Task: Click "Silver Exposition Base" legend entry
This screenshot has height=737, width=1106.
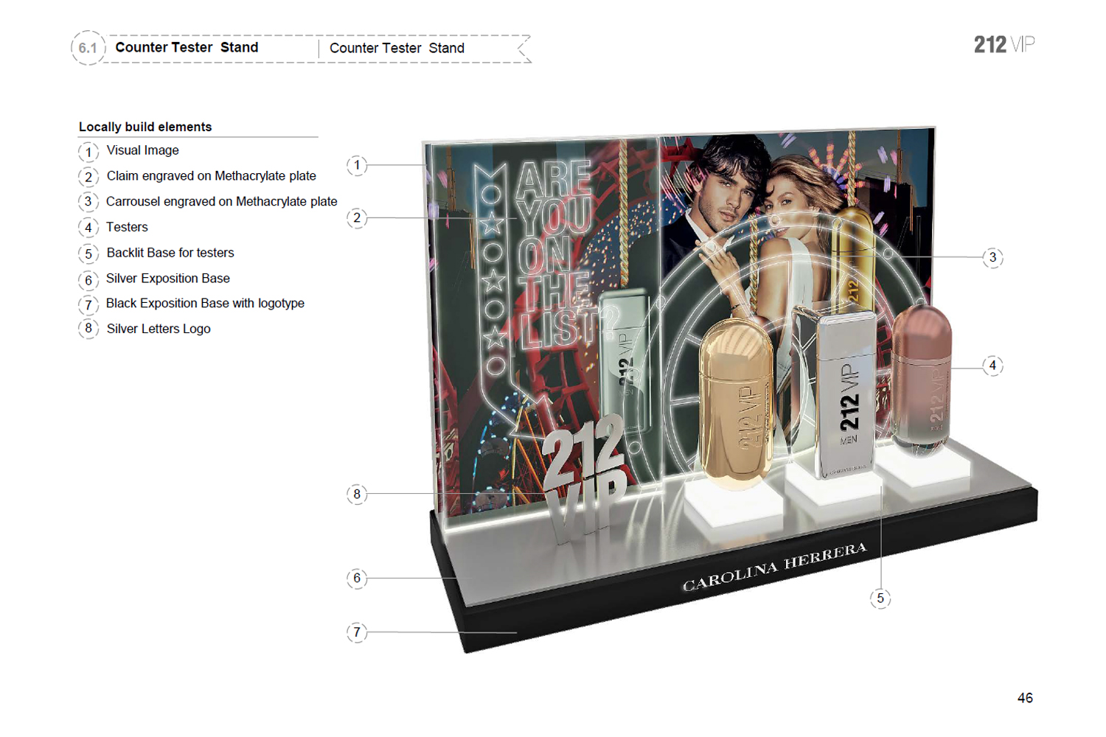Action: click(x=167, y=279)
